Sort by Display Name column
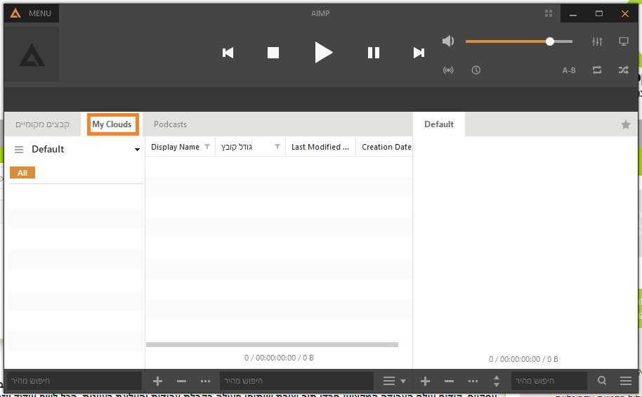The width and height of the screenshot is (642, 397). click(175, 147)
